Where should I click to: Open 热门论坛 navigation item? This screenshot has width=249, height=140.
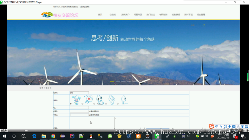[151, 15]
